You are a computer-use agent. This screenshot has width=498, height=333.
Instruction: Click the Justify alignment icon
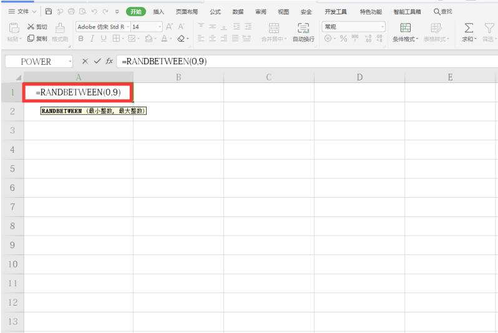(235, 39)
